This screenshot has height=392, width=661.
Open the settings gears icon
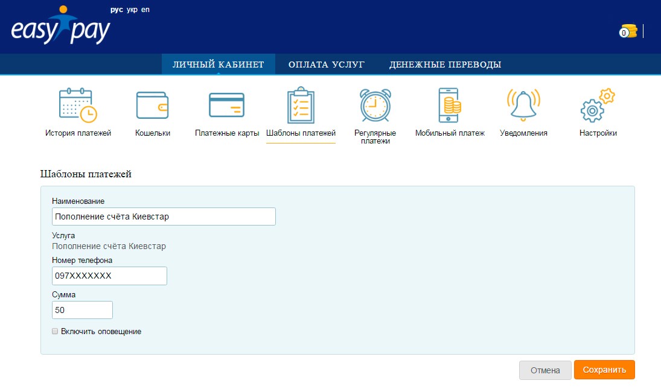click(x=598, y=106)
